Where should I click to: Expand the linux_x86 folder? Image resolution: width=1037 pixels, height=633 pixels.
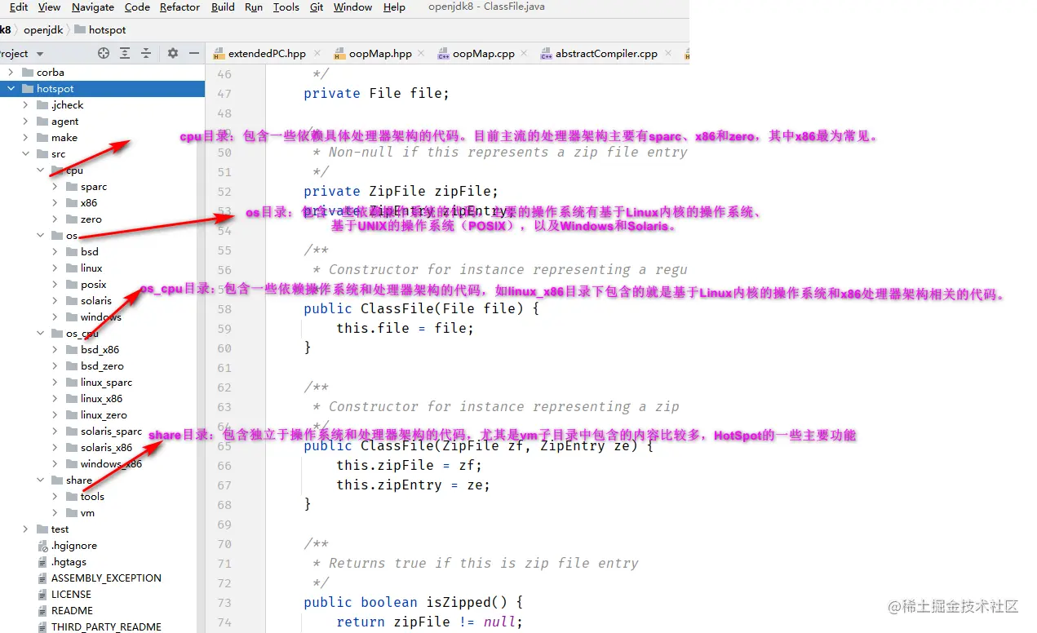(55, 399)
